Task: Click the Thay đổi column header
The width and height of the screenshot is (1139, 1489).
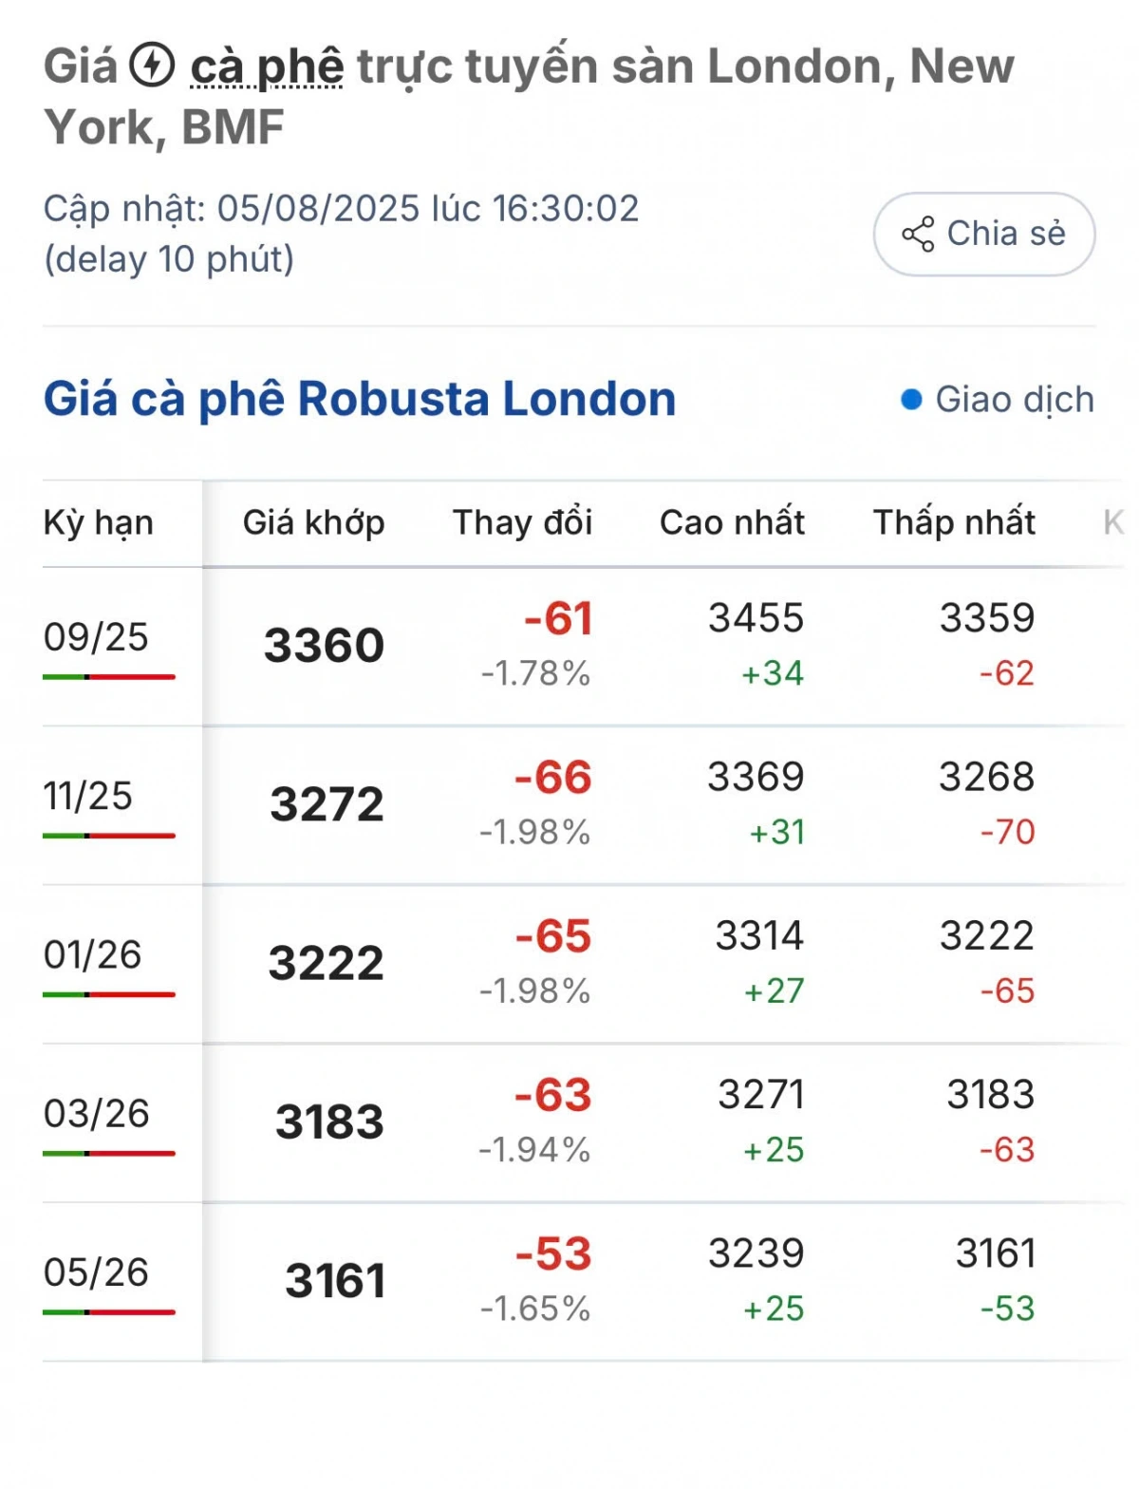Action: tap(522, 522)
